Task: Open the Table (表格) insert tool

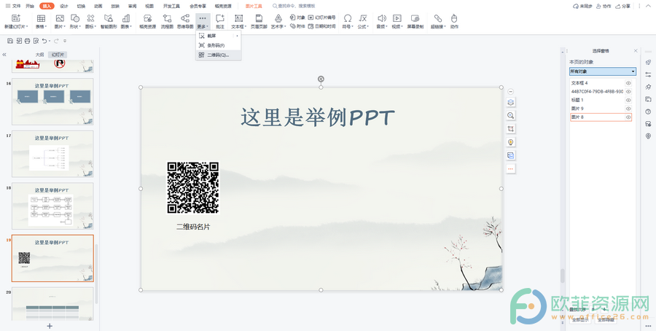Action: [41, 21]
